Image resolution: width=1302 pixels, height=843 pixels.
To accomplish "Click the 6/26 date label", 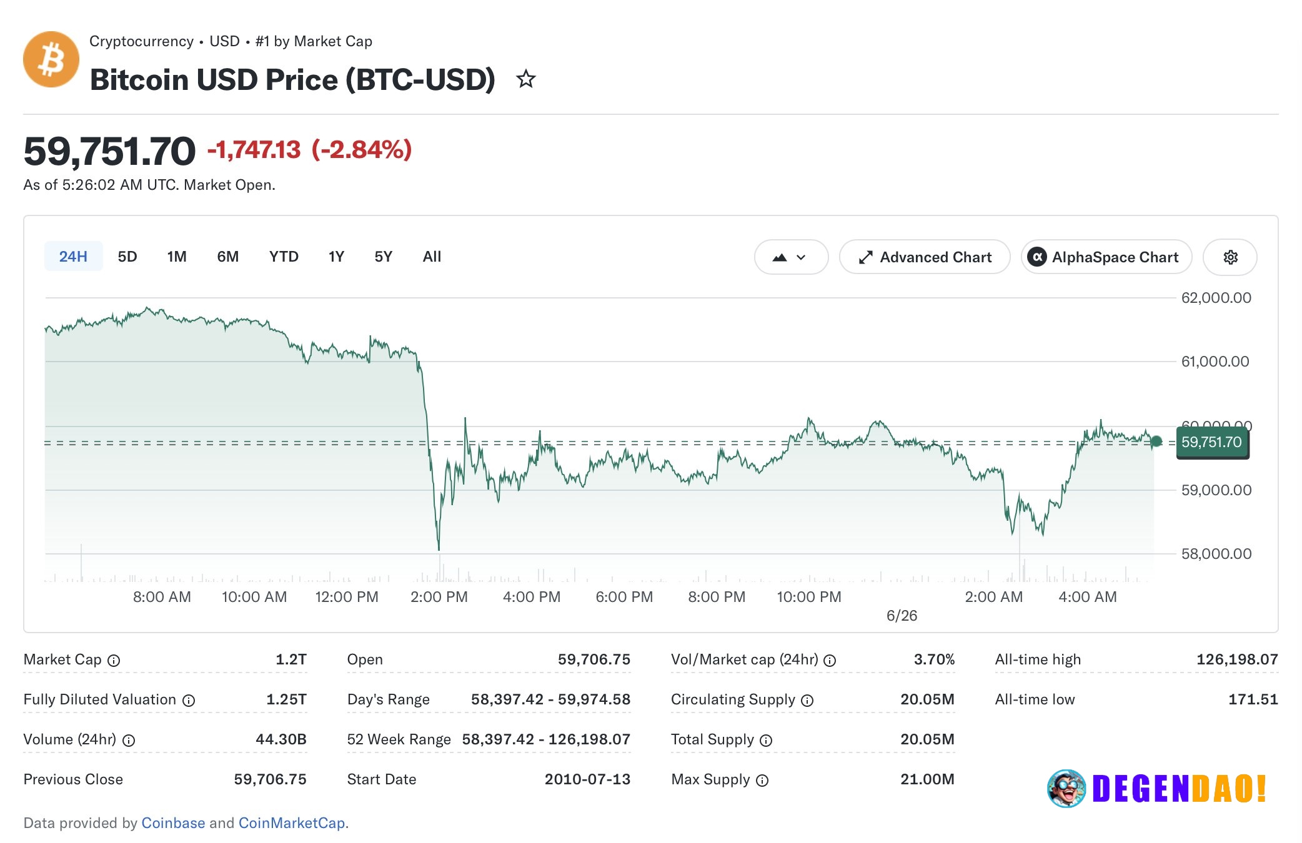I will click(x=902, y=616).
